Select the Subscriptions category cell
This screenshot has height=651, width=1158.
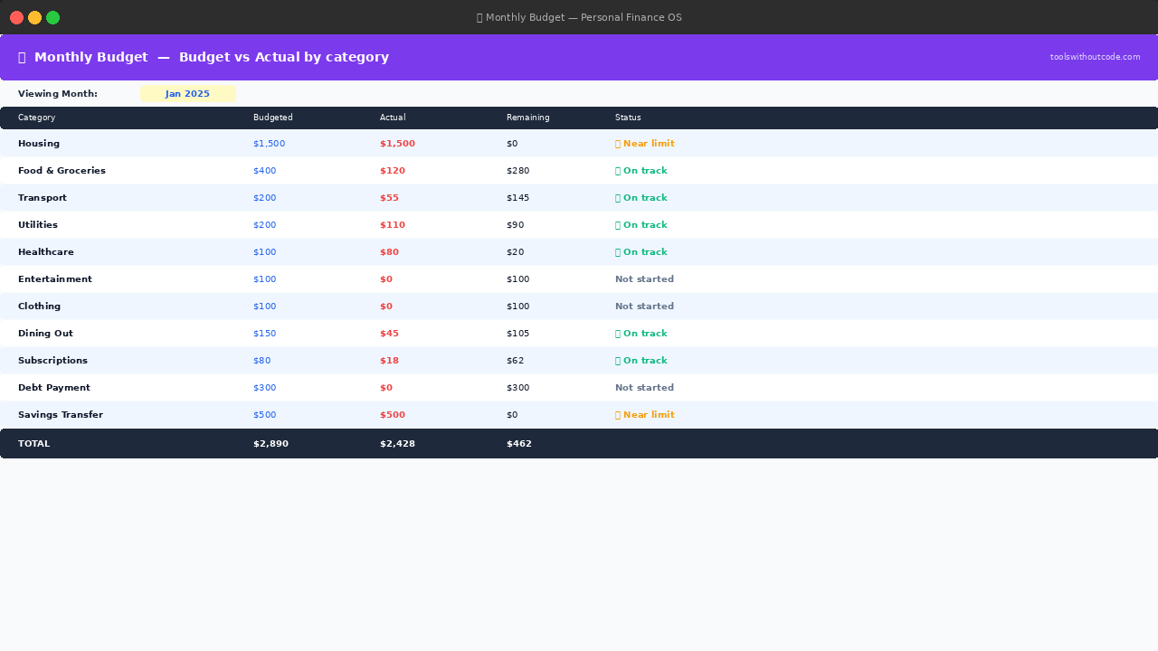52,361
